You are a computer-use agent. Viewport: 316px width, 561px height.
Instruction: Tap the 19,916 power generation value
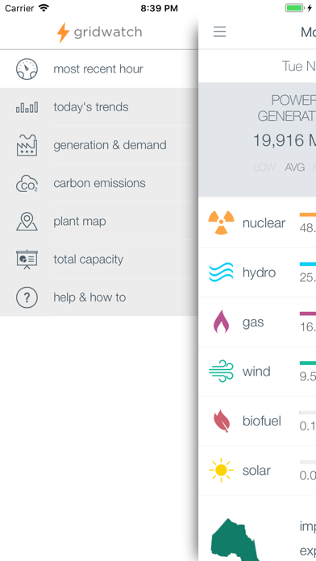pos(284,140)
